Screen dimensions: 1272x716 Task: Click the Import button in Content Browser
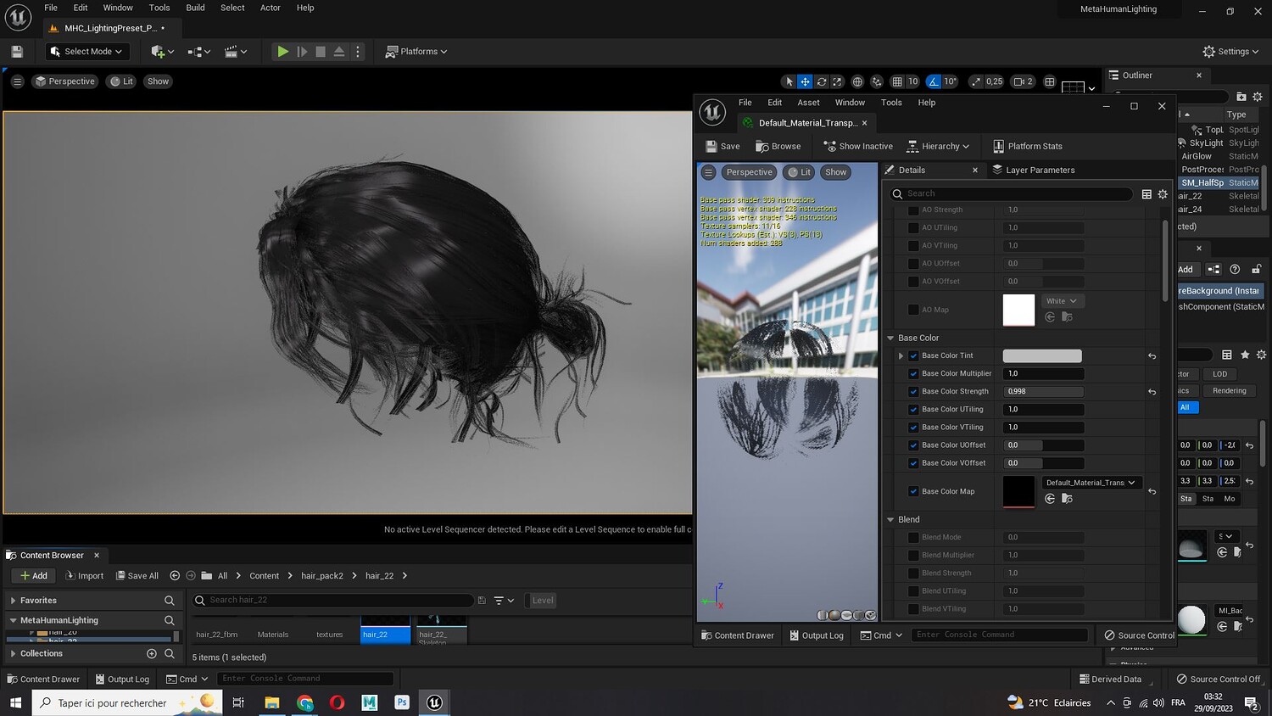[x=84, y=576]
